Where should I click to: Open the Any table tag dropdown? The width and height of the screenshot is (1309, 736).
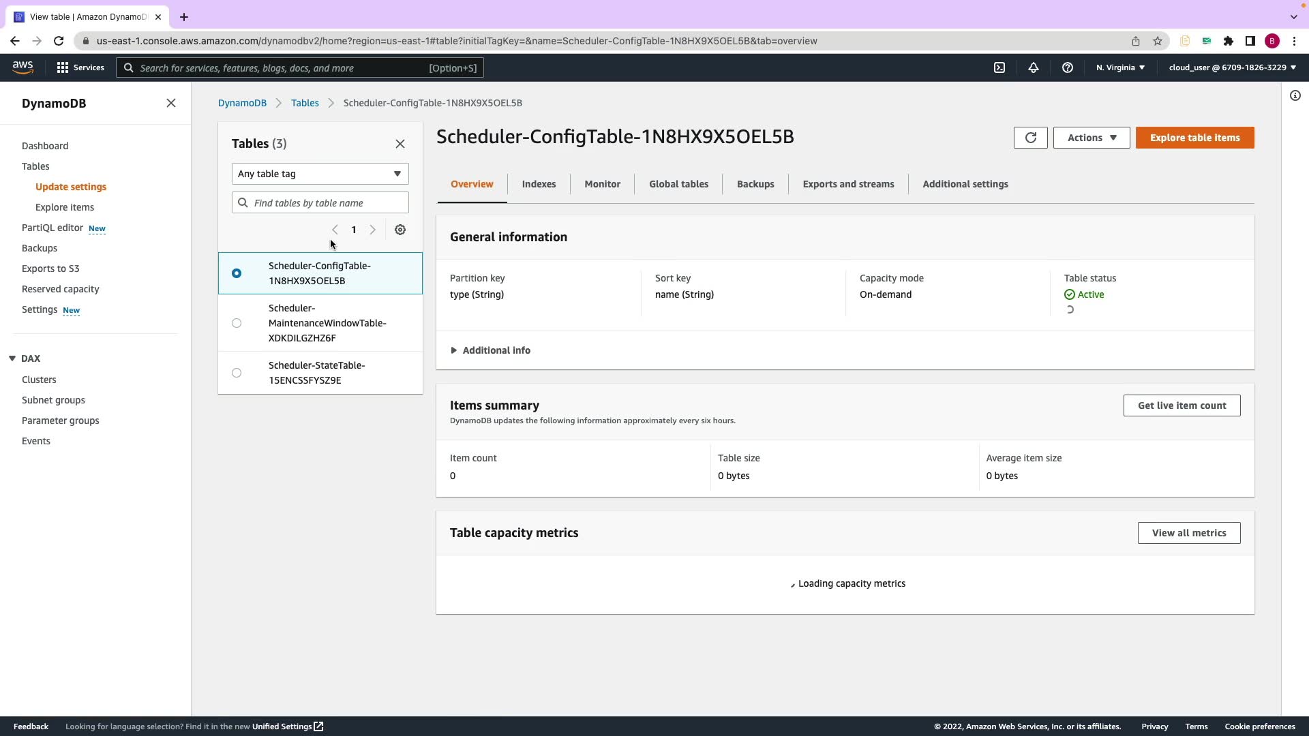[x=320, y=174]
